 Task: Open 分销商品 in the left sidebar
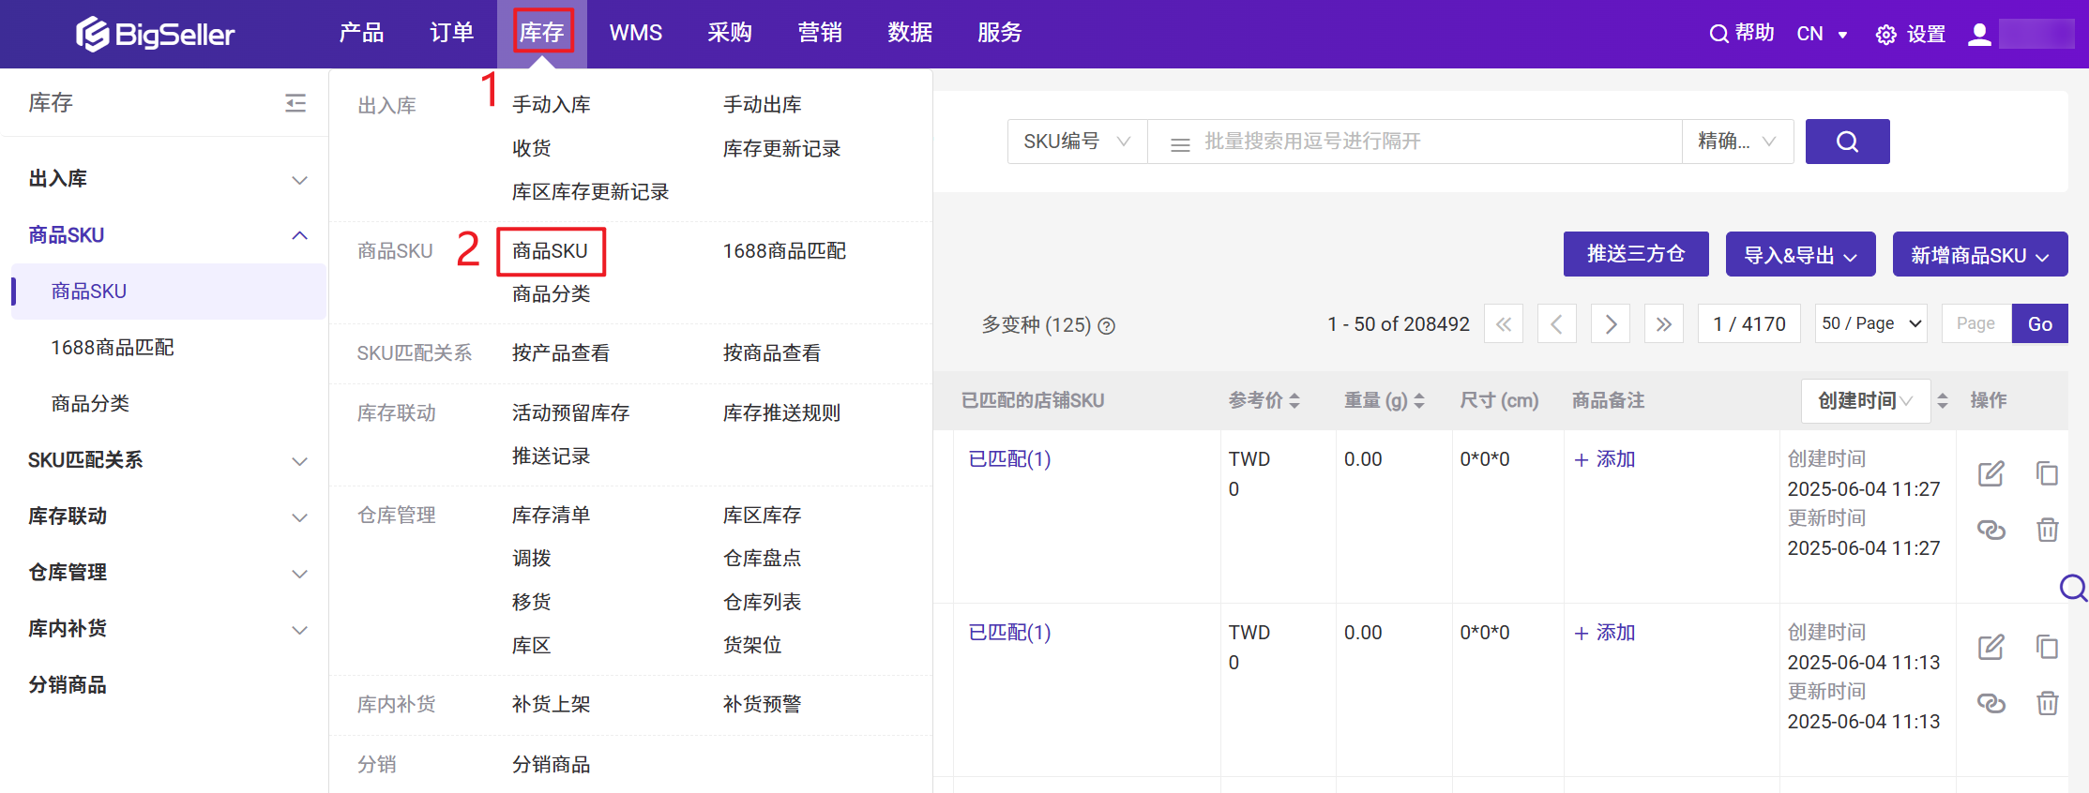(68, 685)
